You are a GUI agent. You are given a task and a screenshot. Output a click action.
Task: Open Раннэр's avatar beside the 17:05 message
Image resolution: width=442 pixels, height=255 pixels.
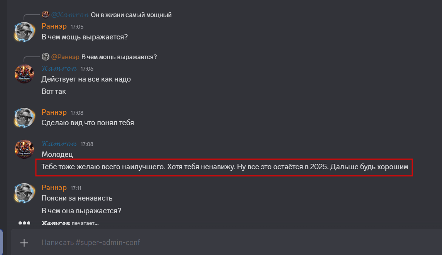click(x=25, y=32)
